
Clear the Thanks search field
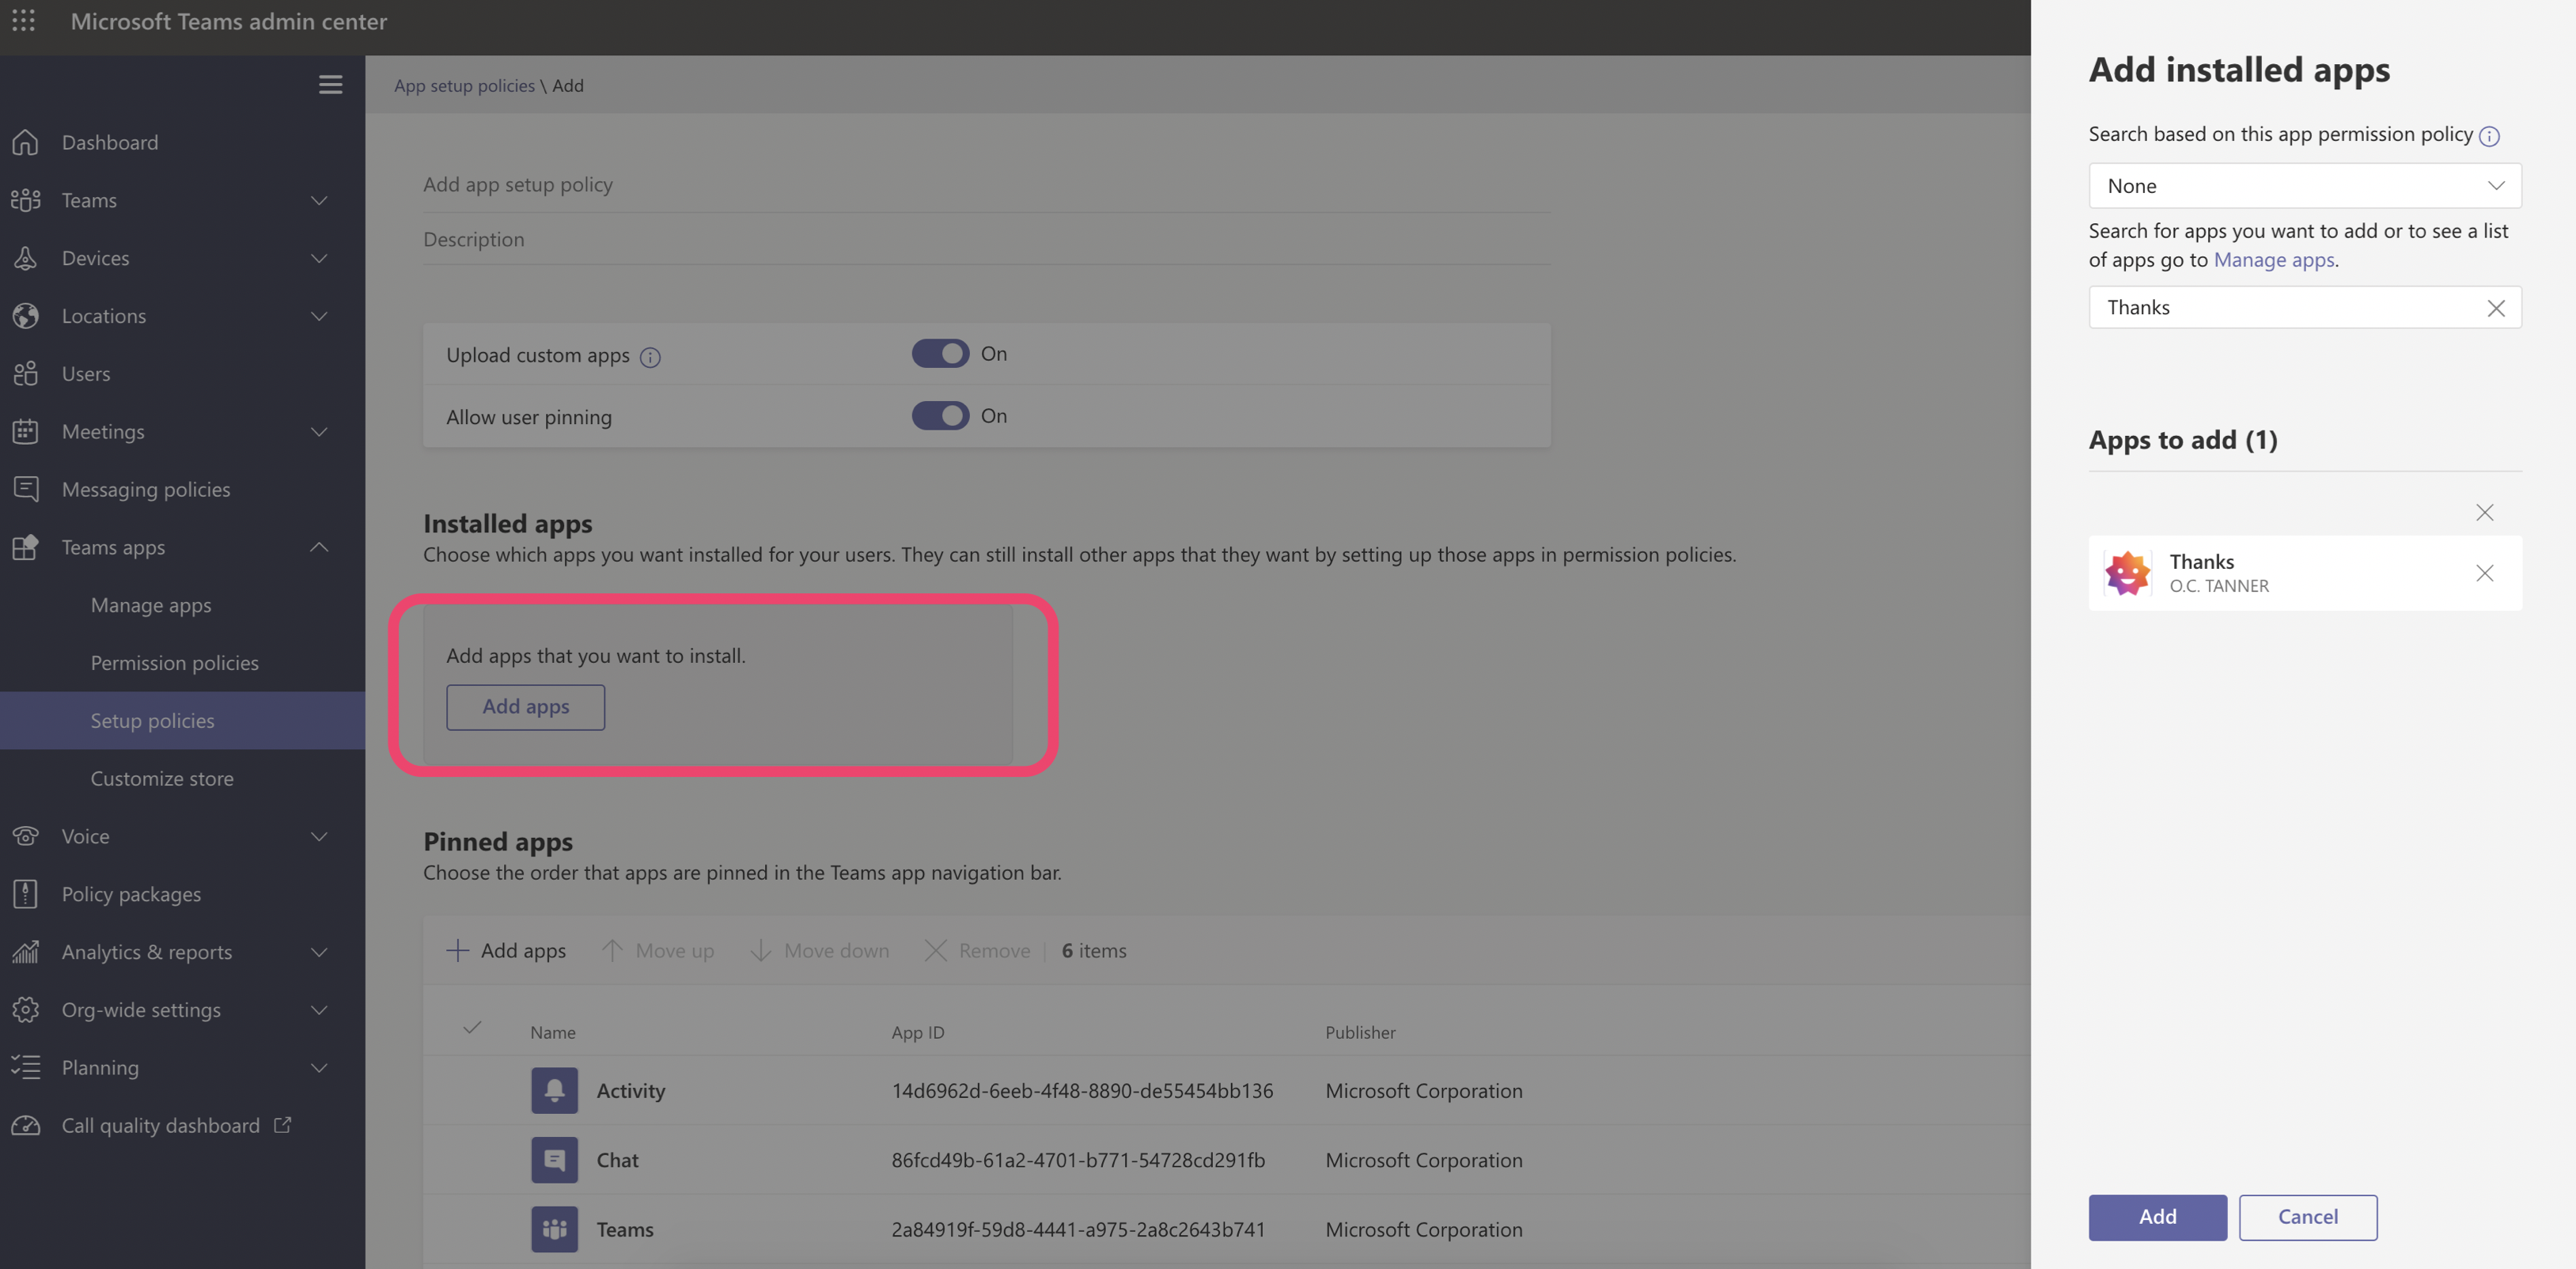point(2495,308)
